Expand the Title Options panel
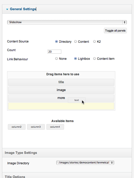Screen dimensions: 134x178 (67, 175)
